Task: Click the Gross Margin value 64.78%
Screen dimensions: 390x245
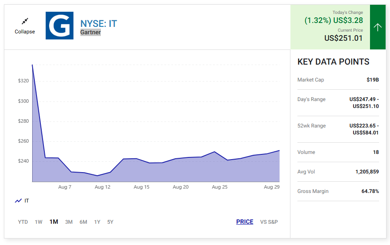Action: [x=370, y=191]
